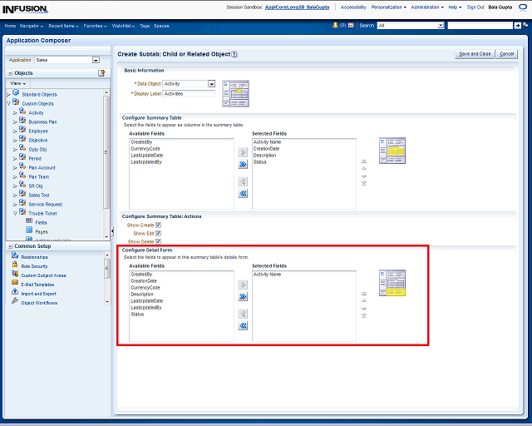
Task: Toggle the Show Delete checkbox
Action: click(158, 241)
